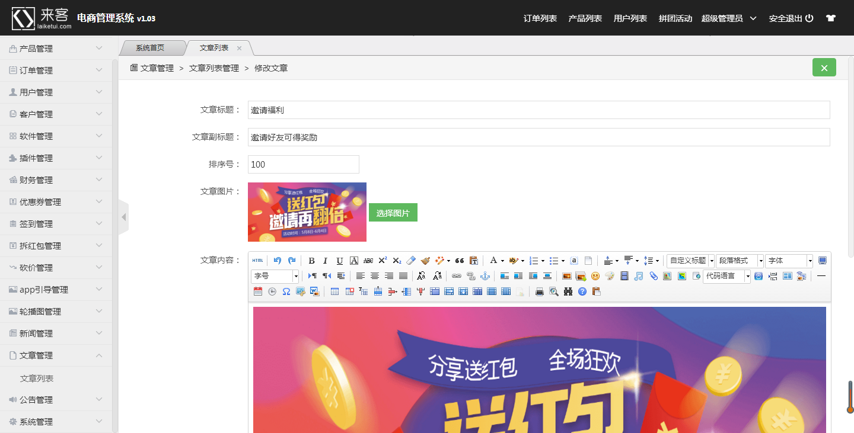The width and height of the screenshot is (854, 433).
Task: Click the preview magnifier icon
Action: (x=553, y=291)
